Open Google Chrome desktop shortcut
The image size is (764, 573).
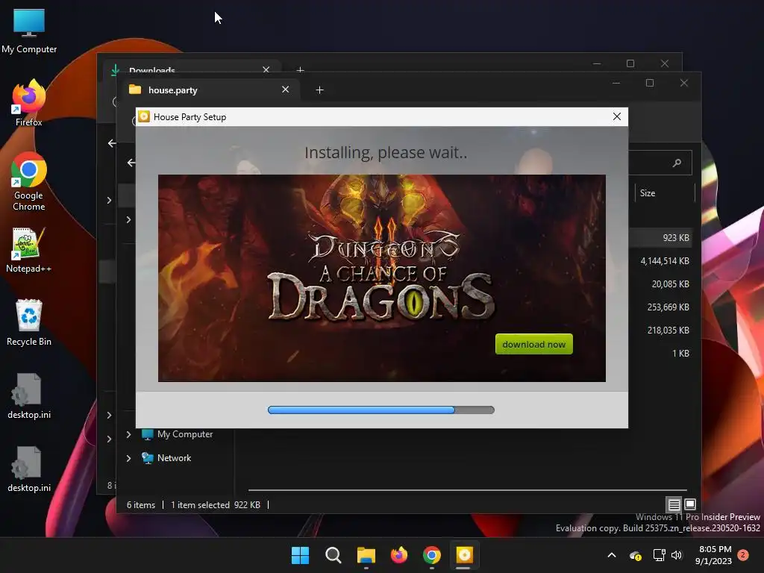coord(29,181)
